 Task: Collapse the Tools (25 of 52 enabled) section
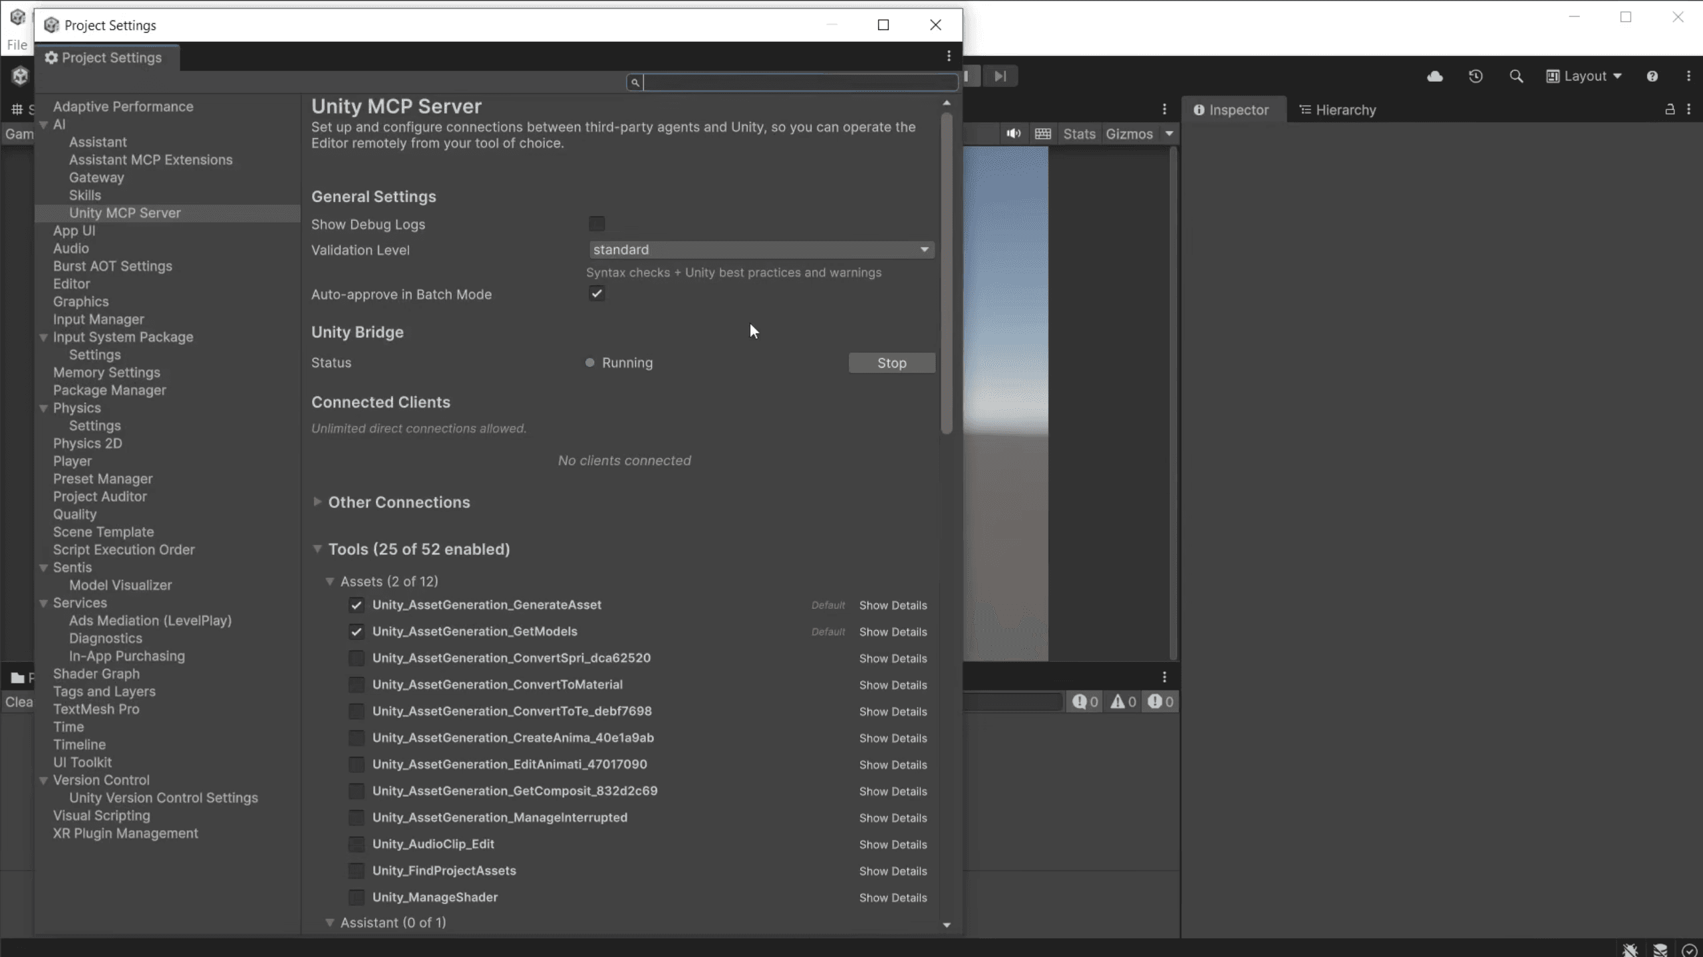click(x=317, y=549)
